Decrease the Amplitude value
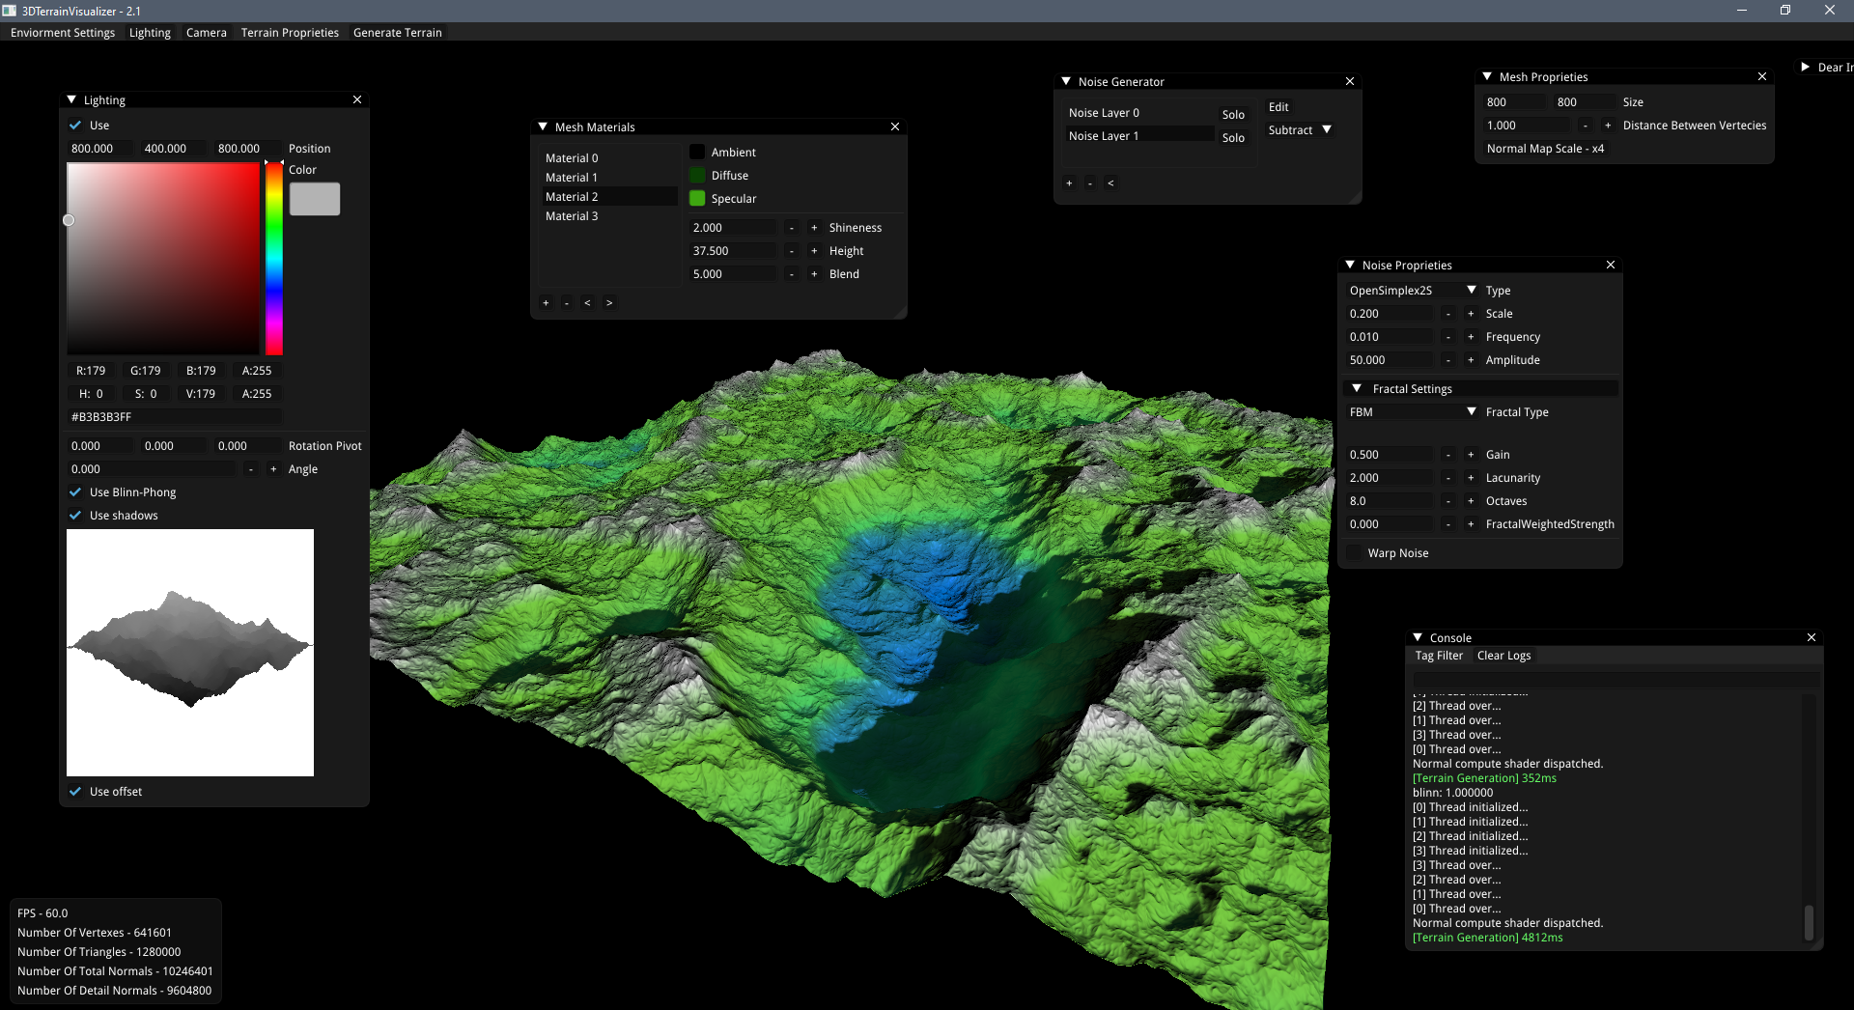The height and width of the screenshot is (1010, 1854). click(1447, 360)
